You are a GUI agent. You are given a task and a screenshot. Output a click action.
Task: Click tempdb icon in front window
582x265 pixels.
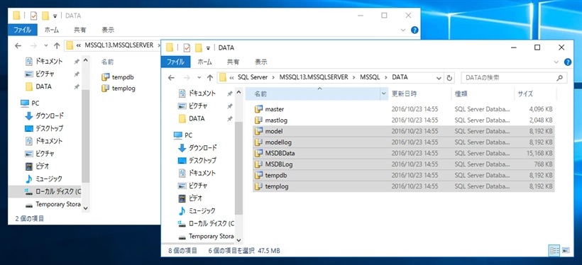(x=259, y=175)
